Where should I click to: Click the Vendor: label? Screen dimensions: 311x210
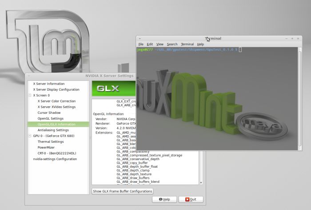[x=101, y=119]
